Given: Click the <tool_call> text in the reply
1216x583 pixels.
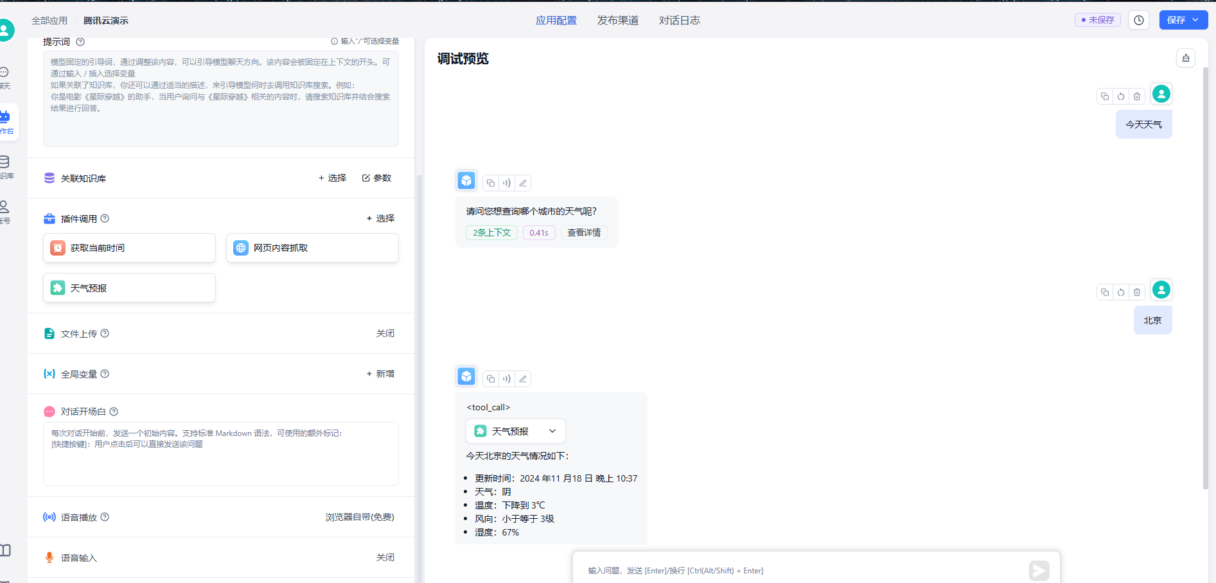Looking at the screenshot, I should (488, 407).
